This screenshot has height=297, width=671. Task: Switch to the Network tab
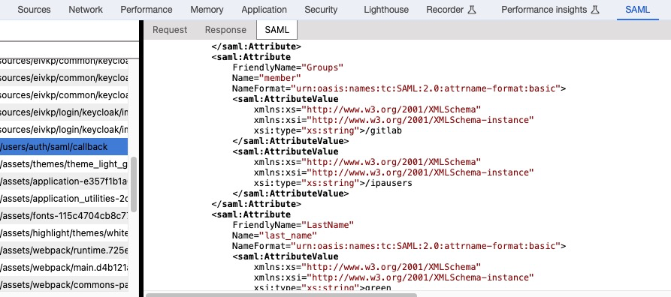(85, 10)
